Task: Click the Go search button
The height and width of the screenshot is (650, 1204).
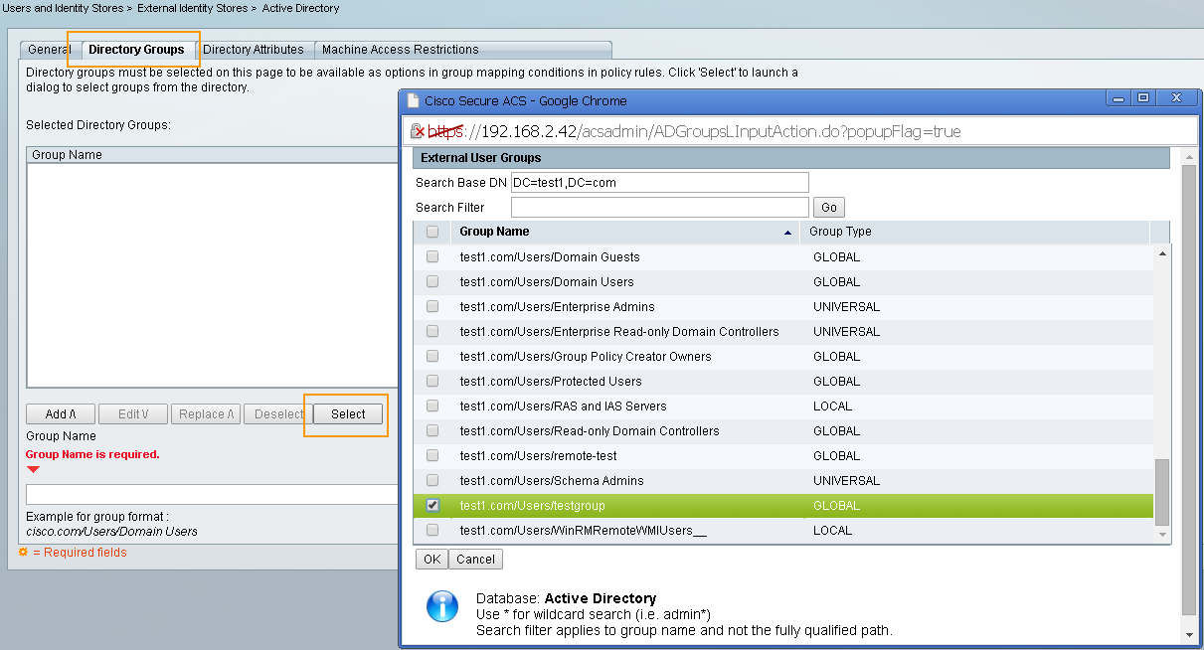Action: point(829,208)
